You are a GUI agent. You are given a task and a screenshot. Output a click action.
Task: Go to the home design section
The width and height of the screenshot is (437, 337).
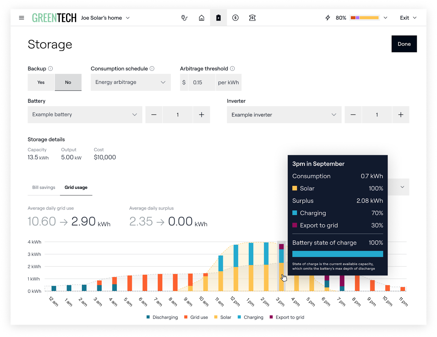pyautogui.click(x=202, y=18)
